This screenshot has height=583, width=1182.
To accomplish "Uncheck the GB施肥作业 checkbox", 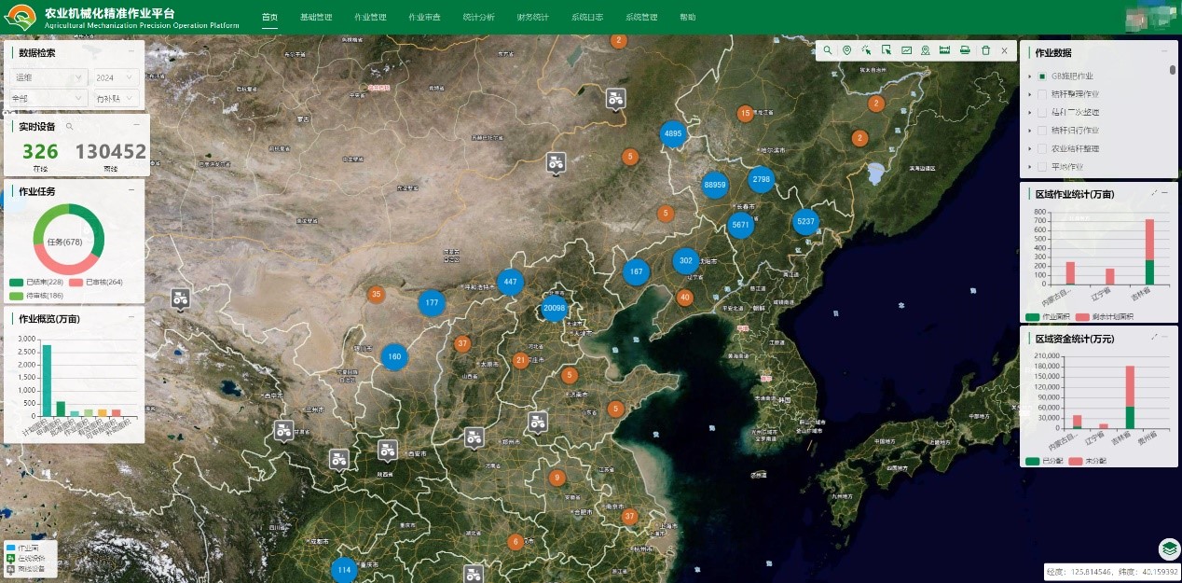I will (1042, 76).
